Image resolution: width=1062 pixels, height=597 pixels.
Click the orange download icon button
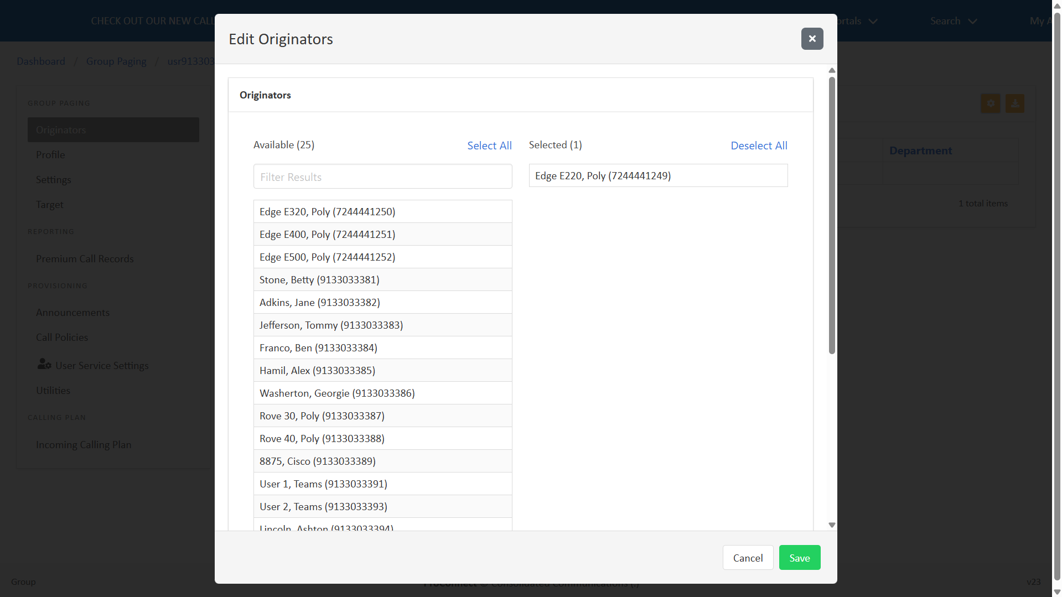point(1014,103)
